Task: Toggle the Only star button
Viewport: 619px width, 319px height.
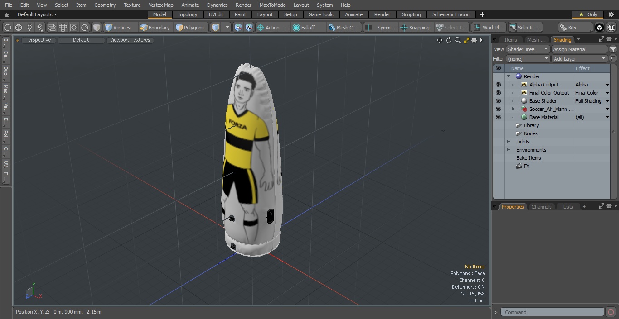Action: click(588, 14)
